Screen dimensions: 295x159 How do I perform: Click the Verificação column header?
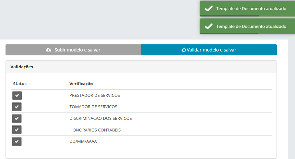(81, 84)
